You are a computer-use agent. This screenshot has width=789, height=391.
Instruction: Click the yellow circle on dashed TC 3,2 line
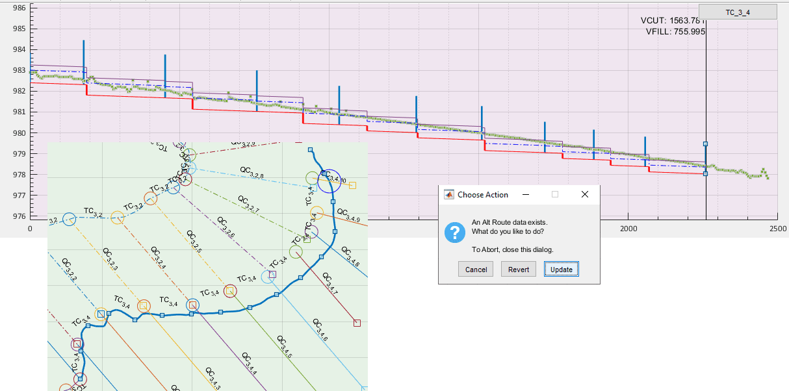(118, 218)
